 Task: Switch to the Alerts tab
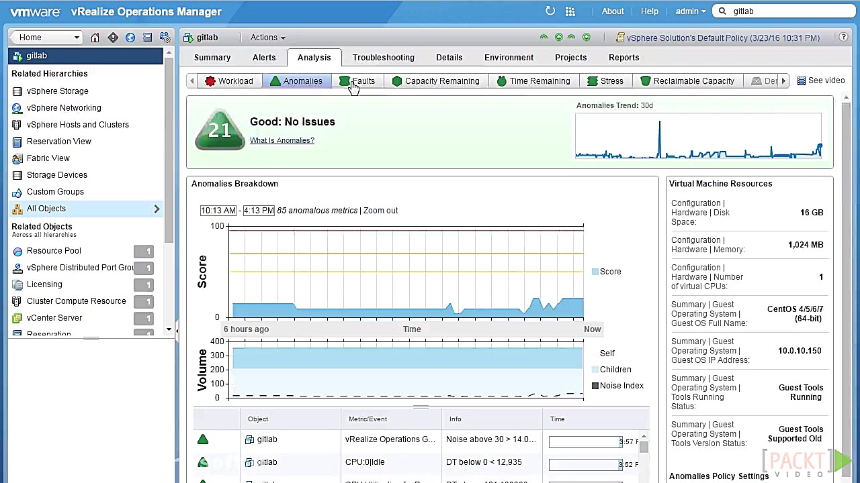[x=264, y=58]
